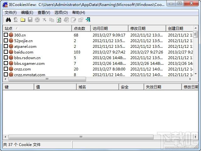201x151 pixels.
Task: Click the notepad with pencil edit icon
Action: pyautogui.click(x=73, y=20)
